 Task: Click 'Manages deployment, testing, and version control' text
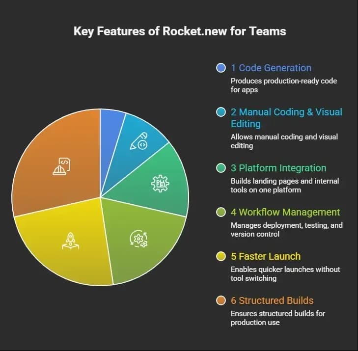286,230
